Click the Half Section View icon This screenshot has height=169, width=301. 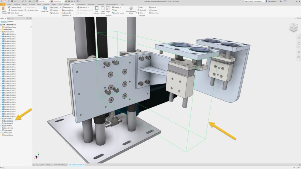(x=25, y=10)
